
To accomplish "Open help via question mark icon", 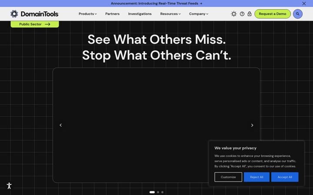I will point(242,14).
